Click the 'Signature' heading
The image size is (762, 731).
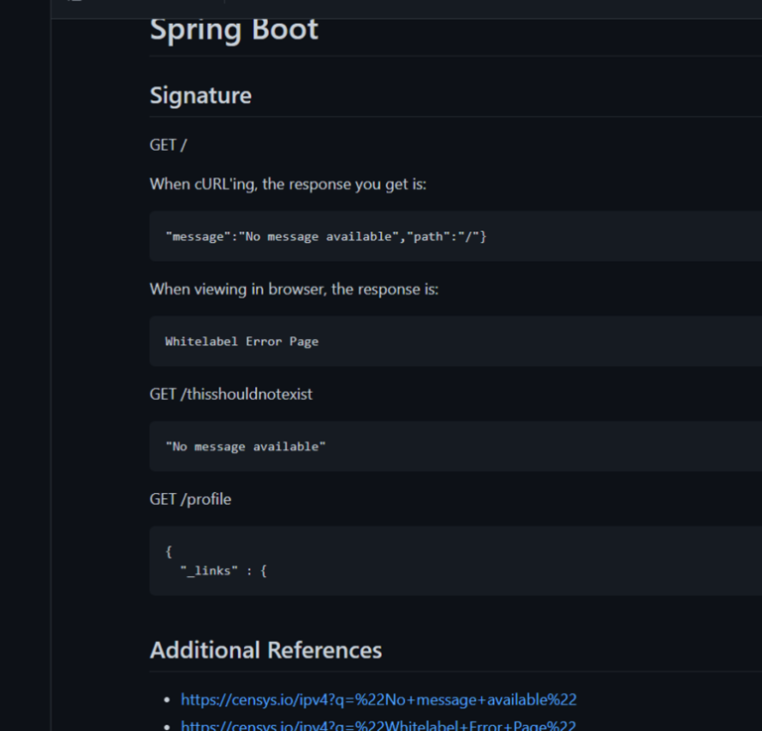pos(200,95)
